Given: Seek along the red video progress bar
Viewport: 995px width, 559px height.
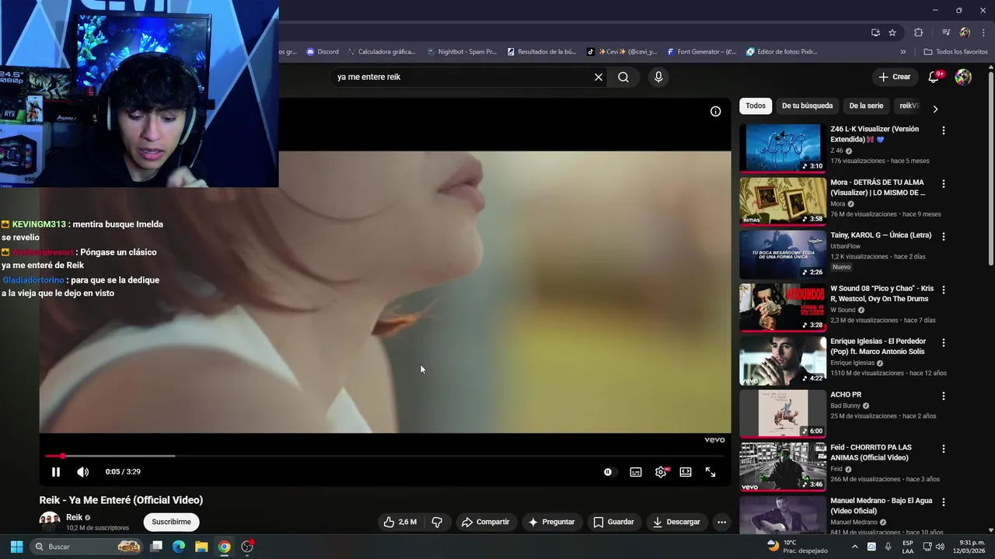Looking at the screenshot, I should (385, 456).
